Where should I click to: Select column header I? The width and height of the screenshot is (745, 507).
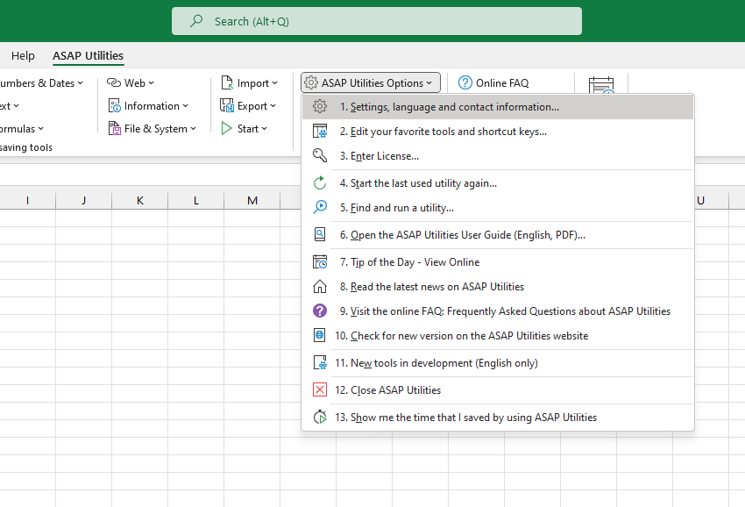[27, 200]
